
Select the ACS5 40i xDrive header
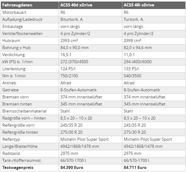139,5
